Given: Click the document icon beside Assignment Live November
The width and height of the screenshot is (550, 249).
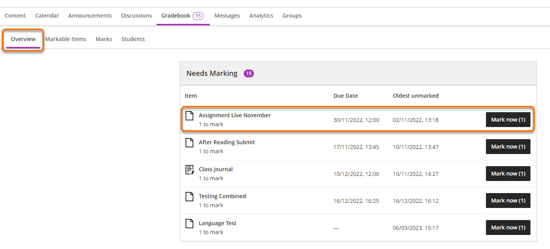Looking at the screenshot, I should point(189,115).
